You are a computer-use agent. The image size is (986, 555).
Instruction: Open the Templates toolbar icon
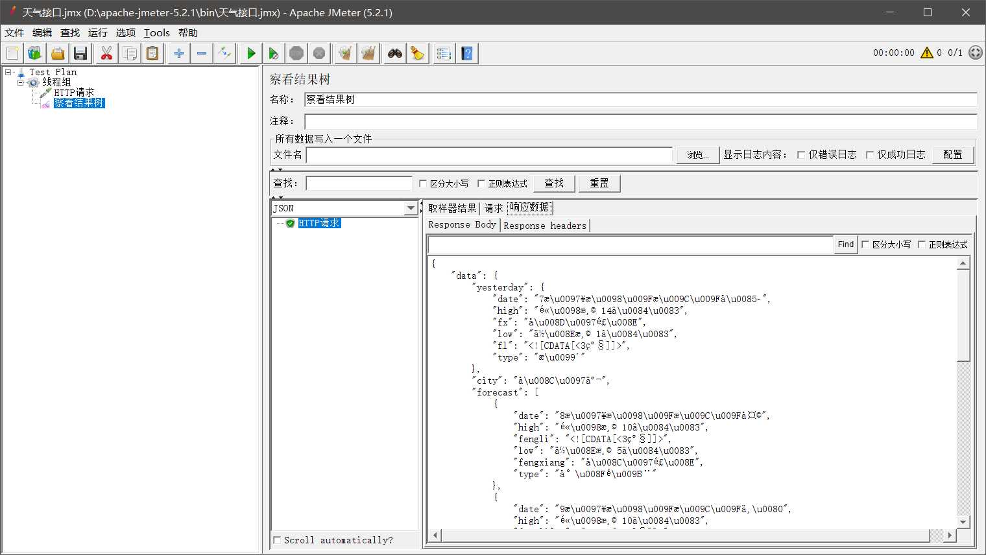coord(35,53)
